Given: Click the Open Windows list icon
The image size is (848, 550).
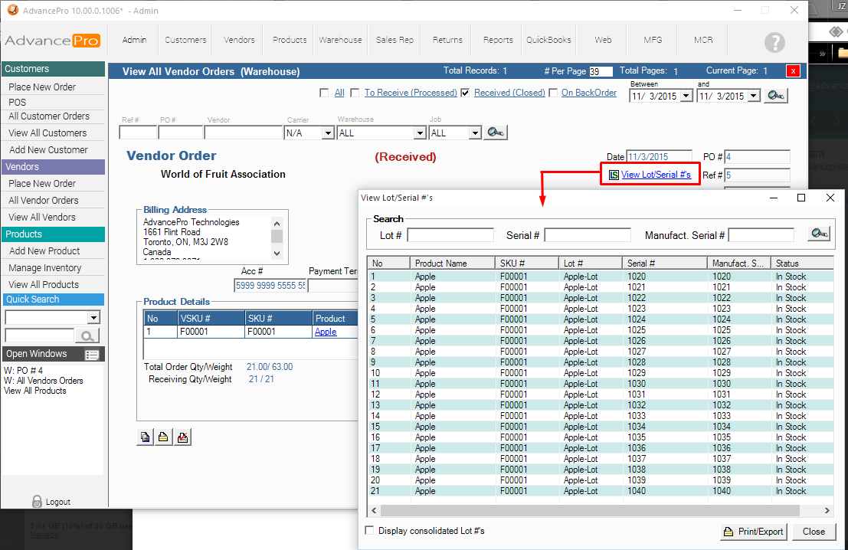Looking at the screenshot, I should 92,355.
